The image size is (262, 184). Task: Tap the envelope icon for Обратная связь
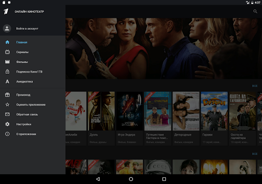click(7, 114)
